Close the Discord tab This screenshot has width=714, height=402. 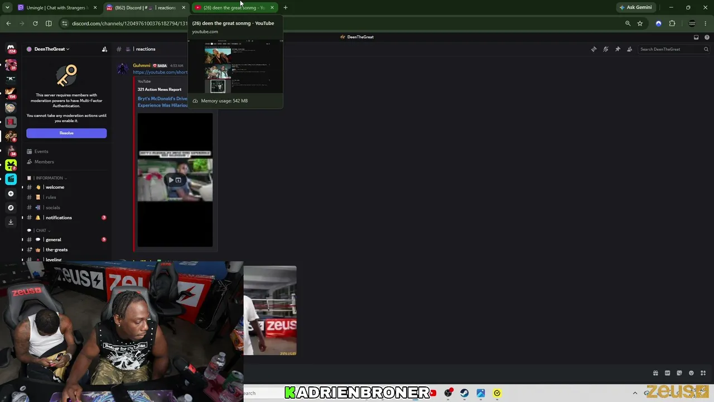184,8
